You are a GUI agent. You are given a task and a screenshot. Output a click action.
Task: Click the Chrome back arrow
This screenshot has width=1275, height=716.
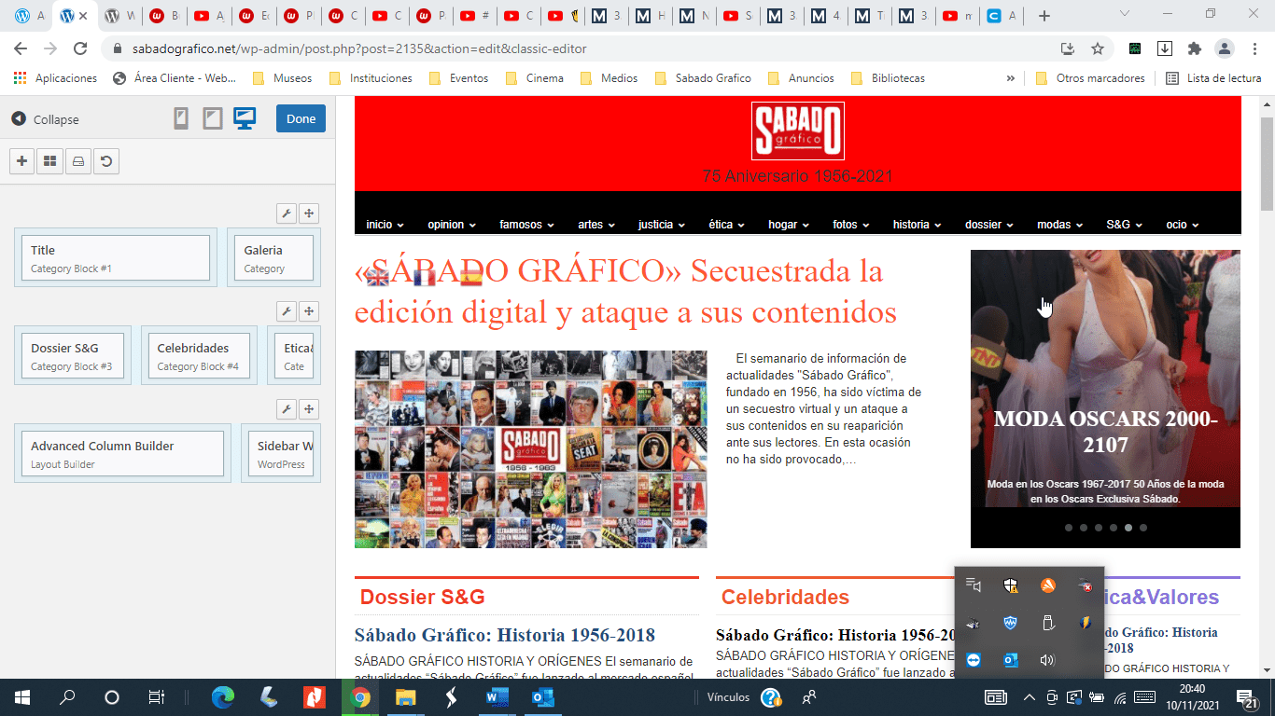[21, 48]
